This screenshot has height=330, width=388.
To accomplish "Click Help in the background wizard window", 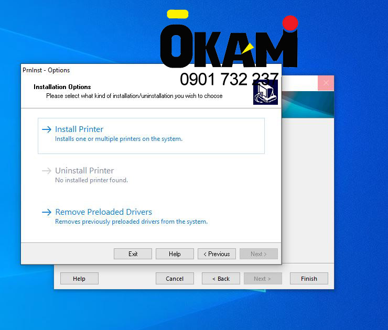I will (79, 279).
